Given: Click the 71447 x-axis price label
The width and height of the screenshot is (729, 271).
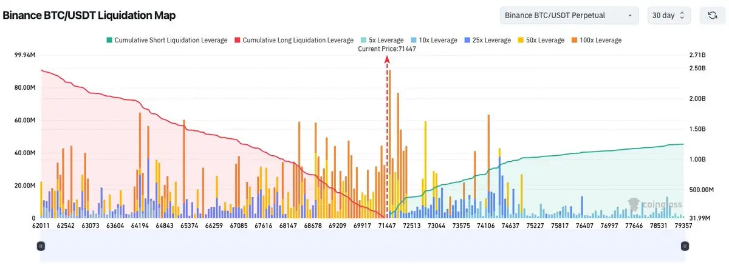Looking at the screenshot, I should (x=387, y=226).
